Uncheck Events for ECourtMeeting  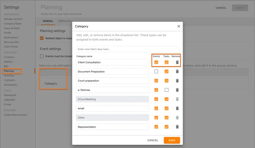coord(156,99)
